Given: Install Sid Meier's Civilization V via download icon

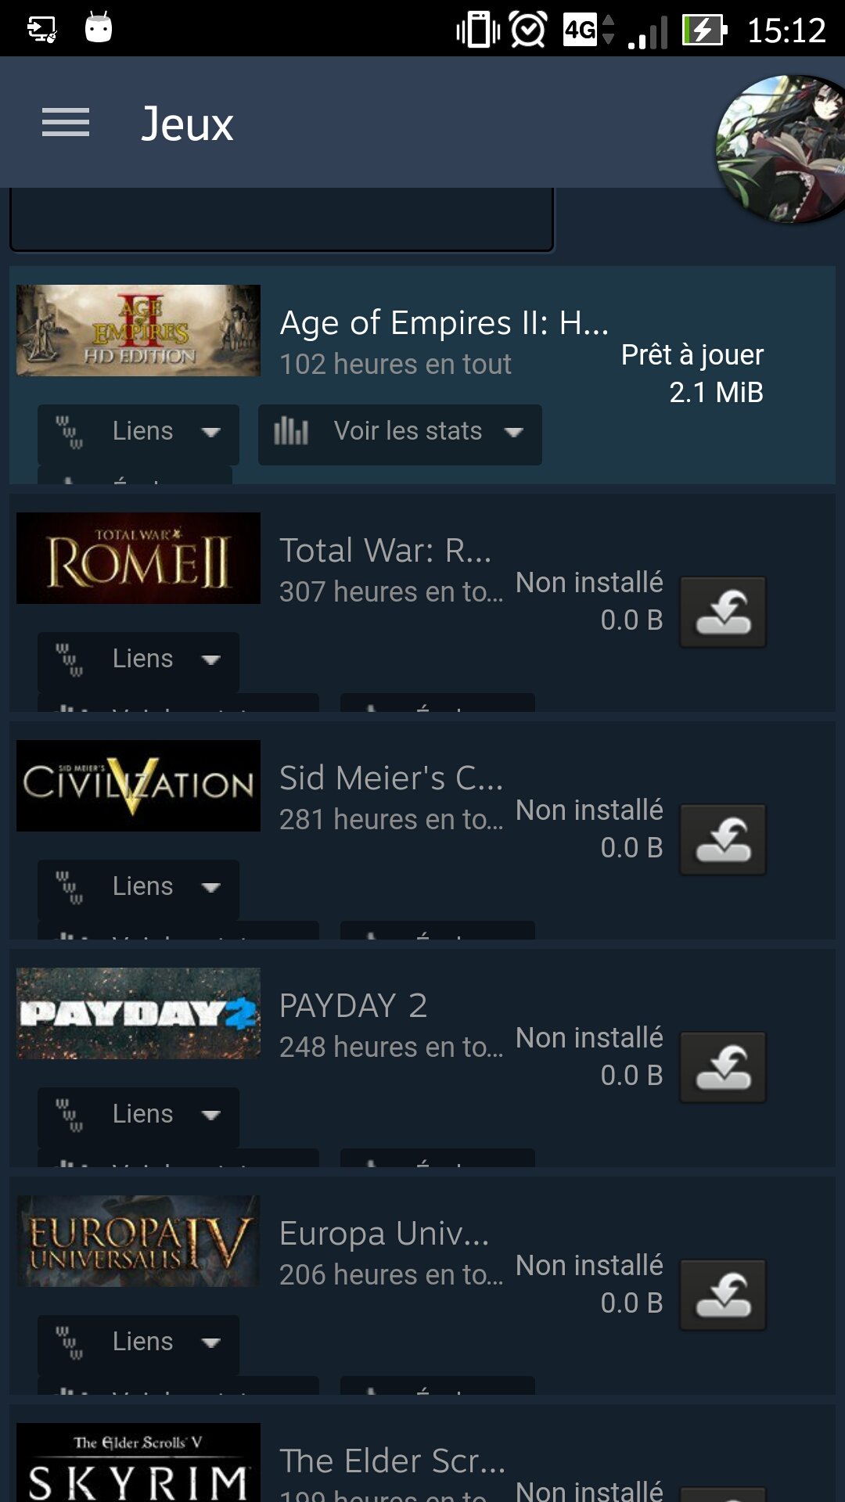Looking at the screenshot, I should click(723, 840).
